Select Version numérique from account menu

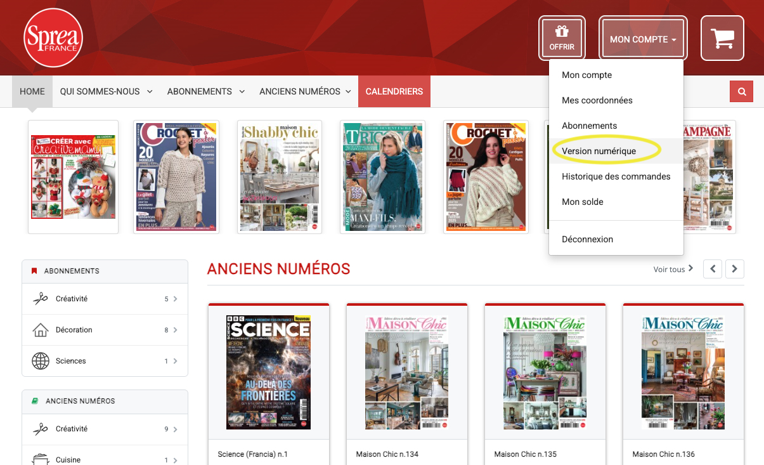[599, 151]
